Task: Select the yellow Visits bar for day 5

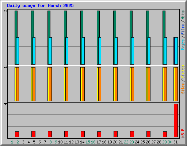Action: (32, 84)
